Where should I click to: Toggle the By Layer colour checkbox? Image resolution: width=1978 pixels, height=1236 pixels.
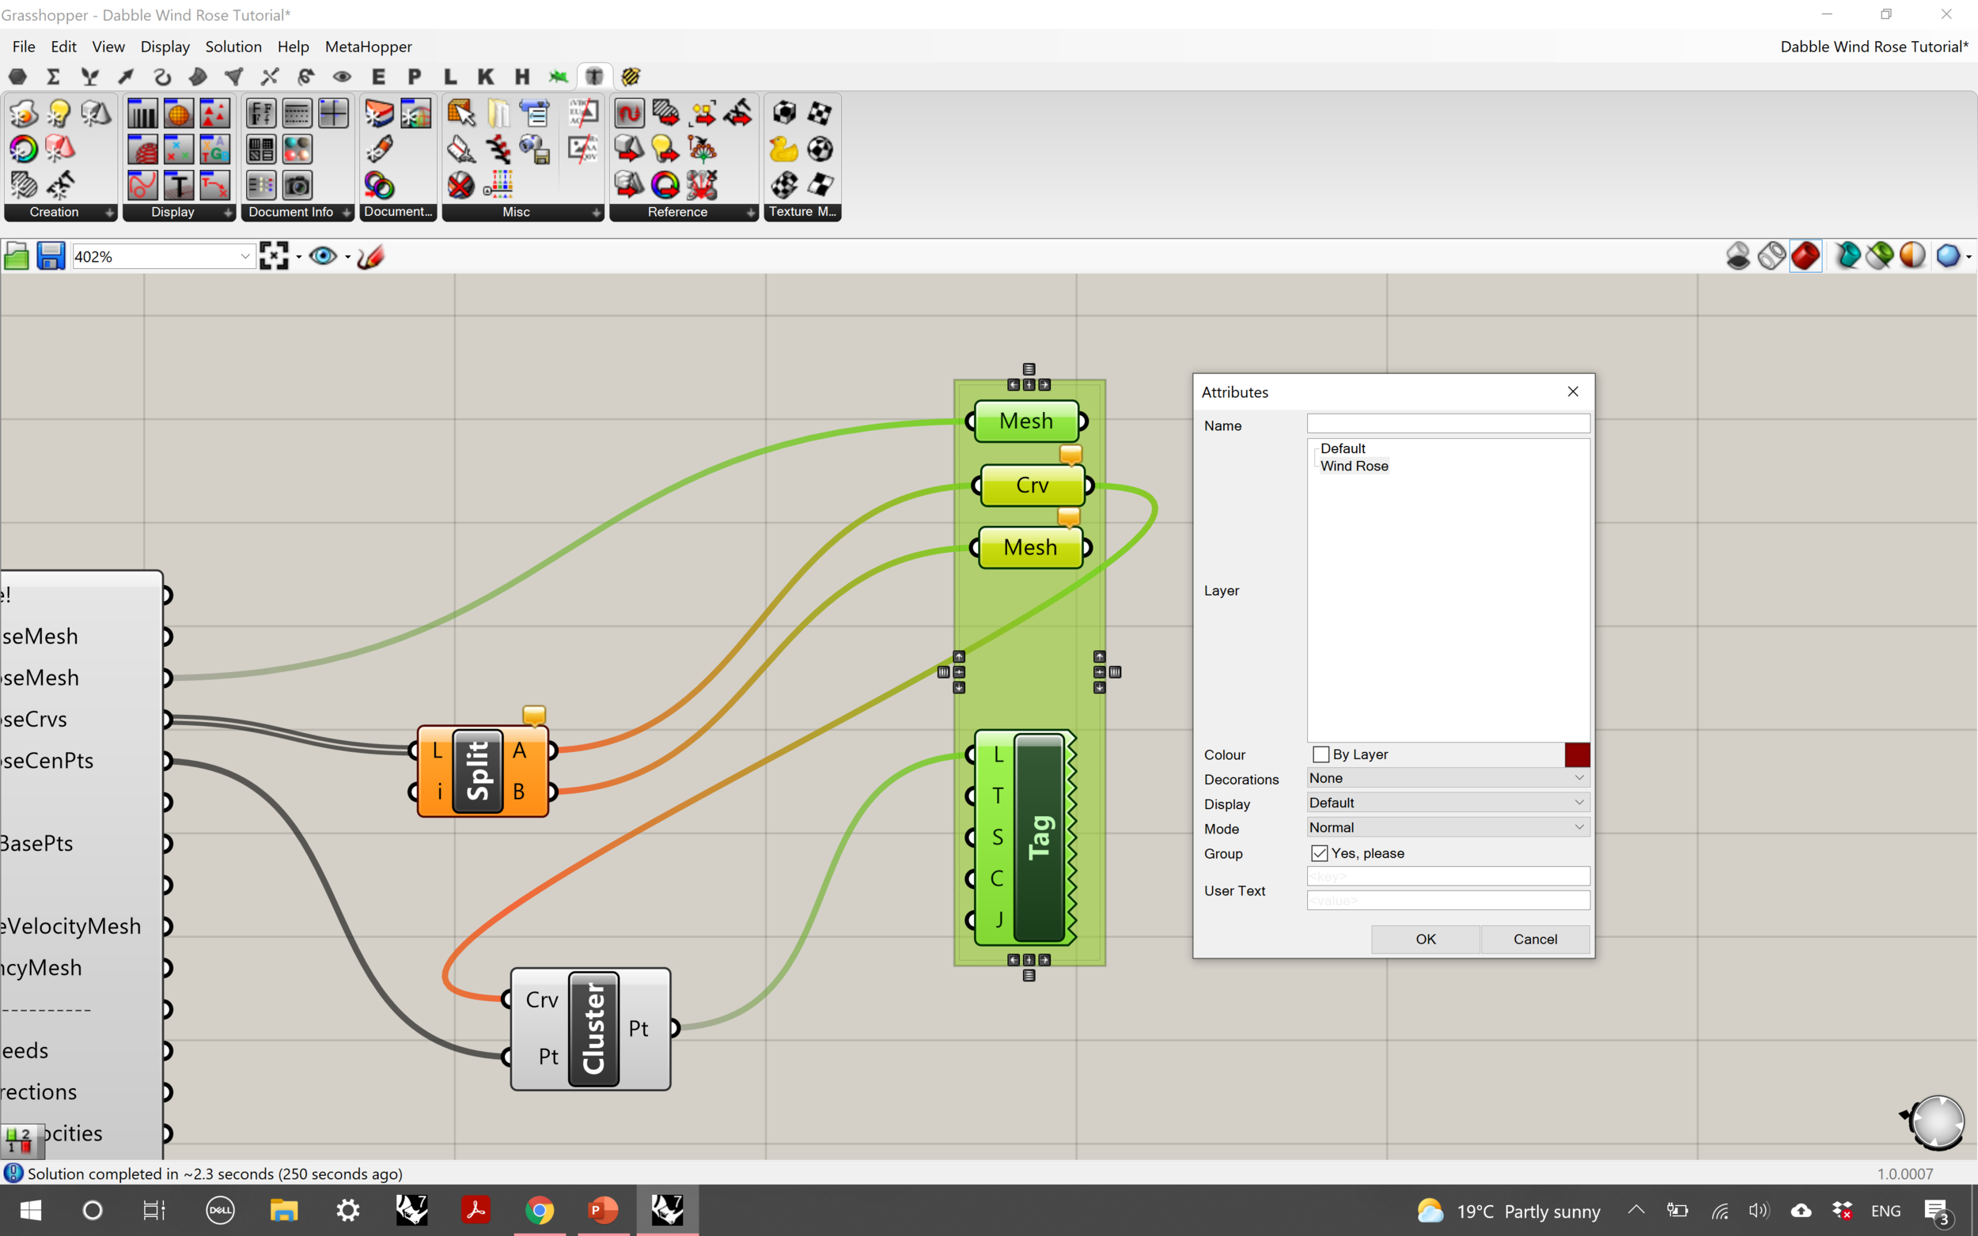tap(1317, 754)
